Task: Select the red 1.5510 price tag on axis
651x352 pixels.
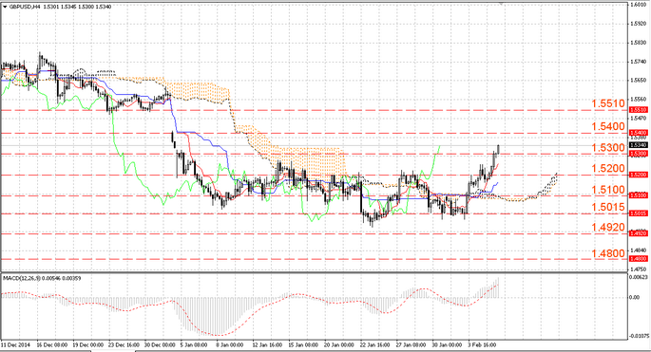Action: pyautogui.click(x=639, y=110)
